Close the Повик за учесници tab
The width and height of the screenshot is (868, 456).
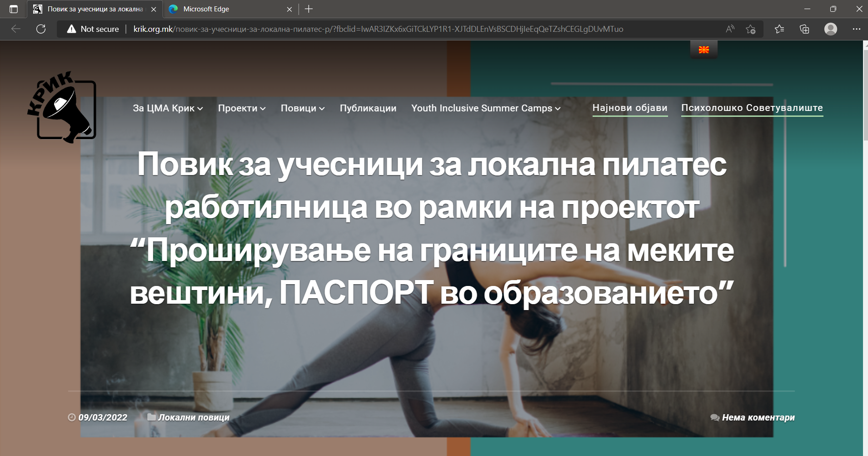click(154, 9)
